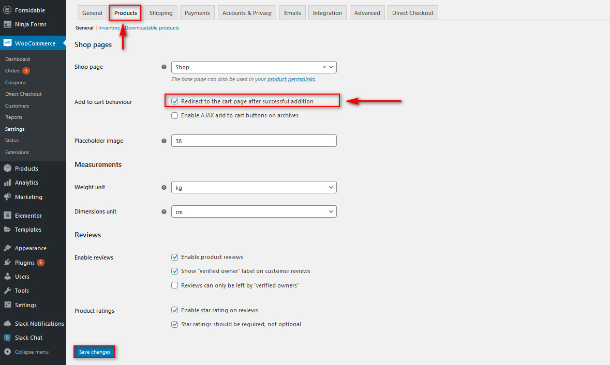Click the Placeholder image input field

254,141
